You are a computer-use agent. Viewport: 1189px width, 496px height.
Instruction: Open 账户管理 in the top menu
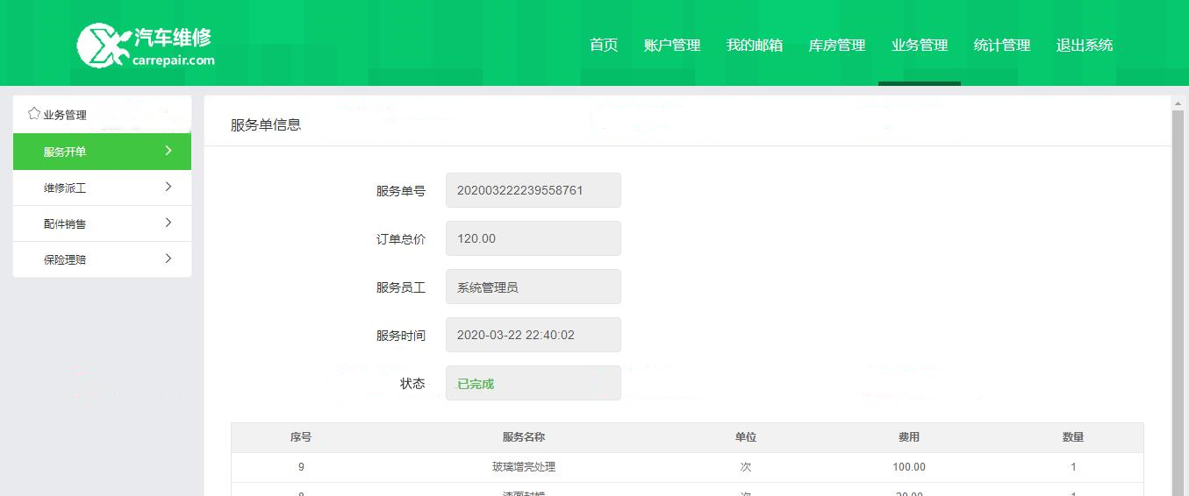[x=672, y=45]
